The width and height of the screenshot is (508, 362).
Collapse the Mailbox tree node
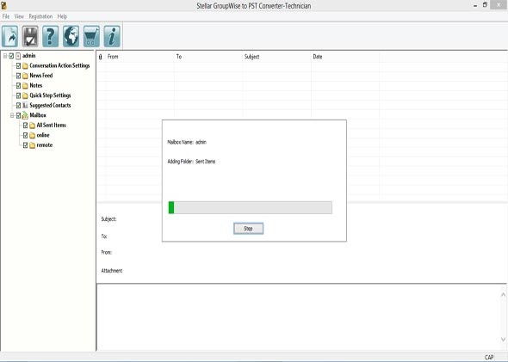pos(12,115)
